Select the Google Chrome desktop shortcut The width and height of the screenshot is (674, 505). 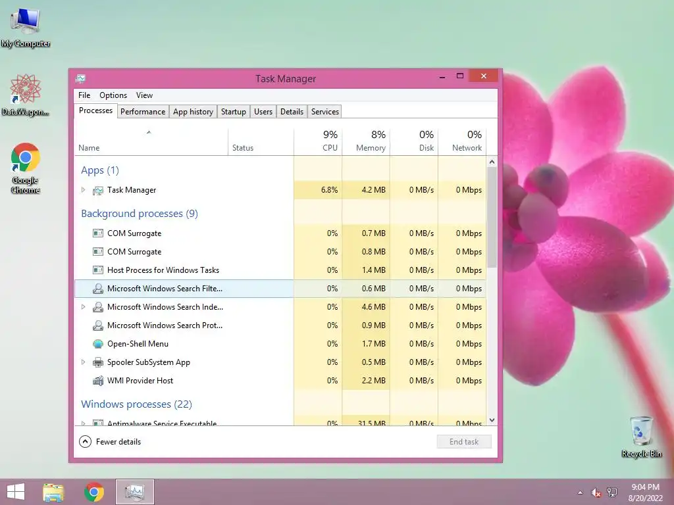(26, 168)
